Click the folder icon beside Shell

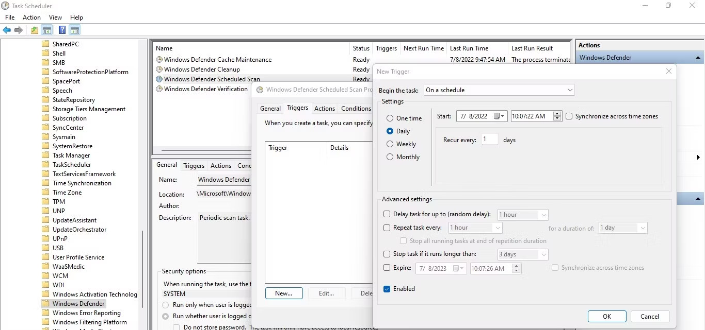45,54
